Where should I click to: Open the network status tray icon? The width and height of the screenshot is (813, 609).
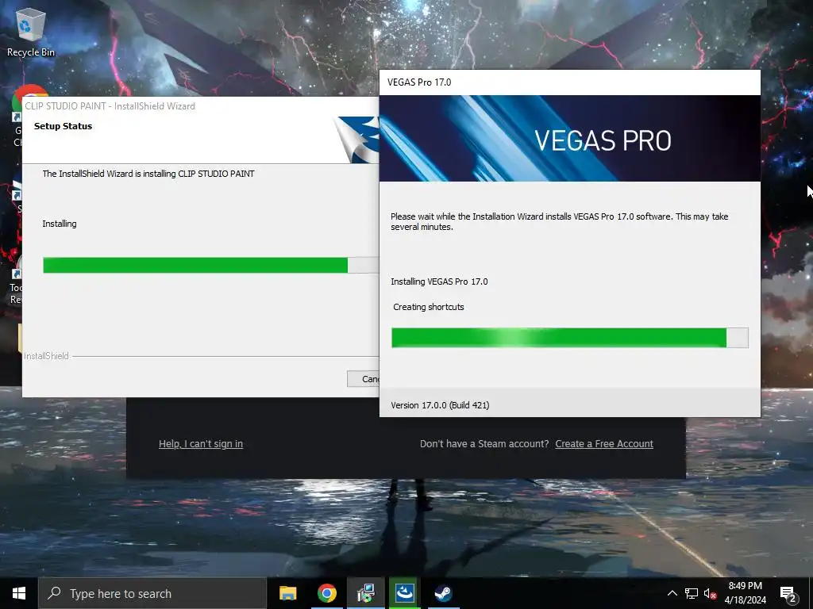[692, 593]
